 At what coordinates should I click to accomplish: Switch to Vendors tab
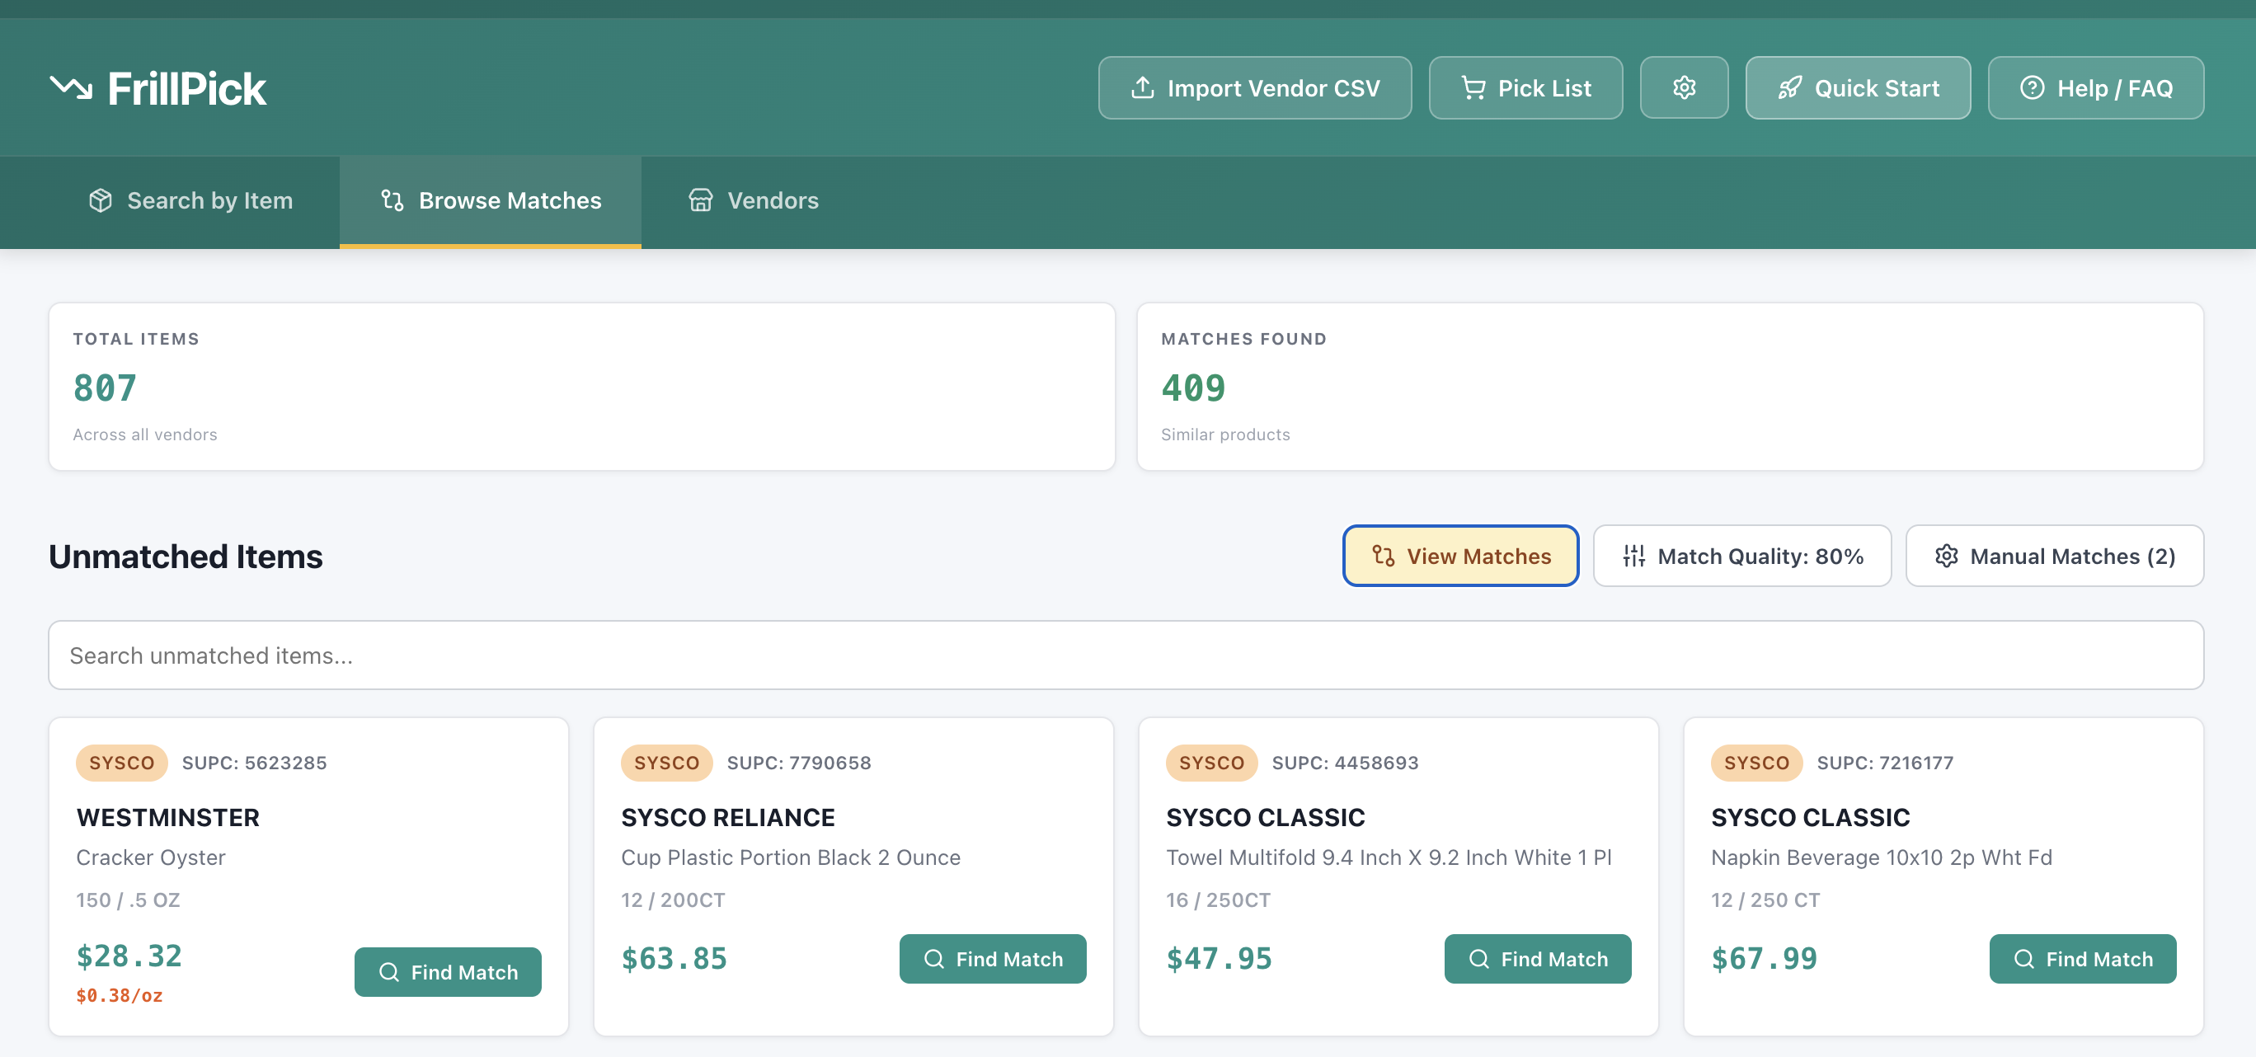coord(753,200)
